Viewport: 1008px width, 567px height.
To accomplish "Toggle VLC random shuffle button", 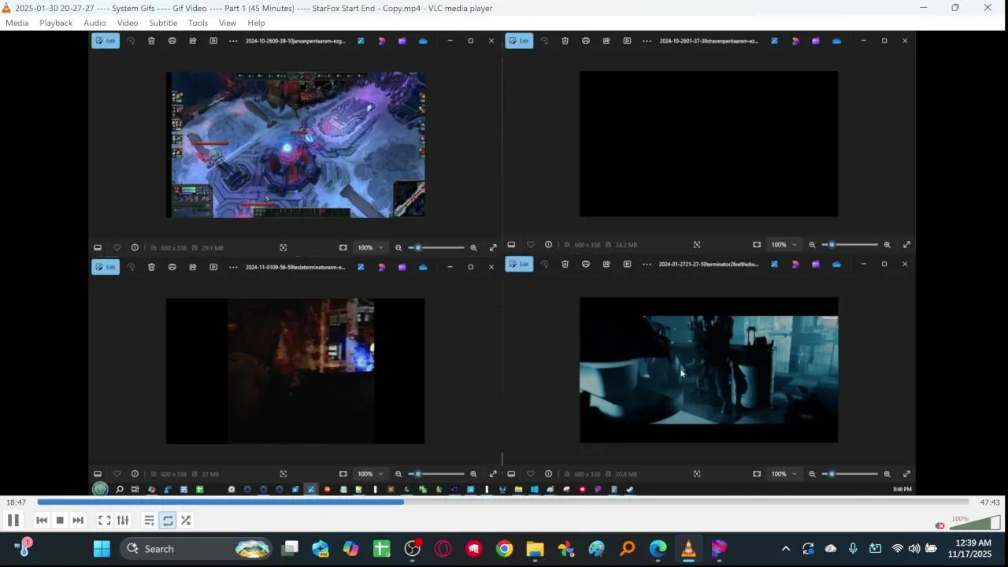I will (186, 521).
